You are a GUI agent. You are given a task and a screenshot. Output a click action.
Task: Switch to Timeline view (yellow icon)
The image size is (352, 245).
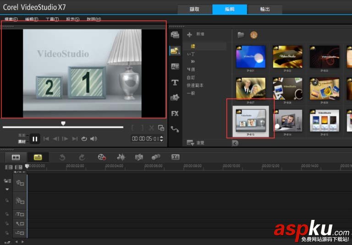point(38,157)
